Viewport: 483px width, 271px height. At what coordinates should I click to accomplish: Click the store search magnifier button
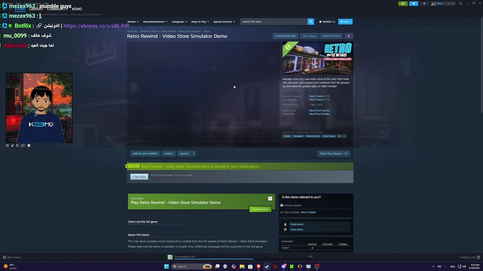(x=311, y=21)
